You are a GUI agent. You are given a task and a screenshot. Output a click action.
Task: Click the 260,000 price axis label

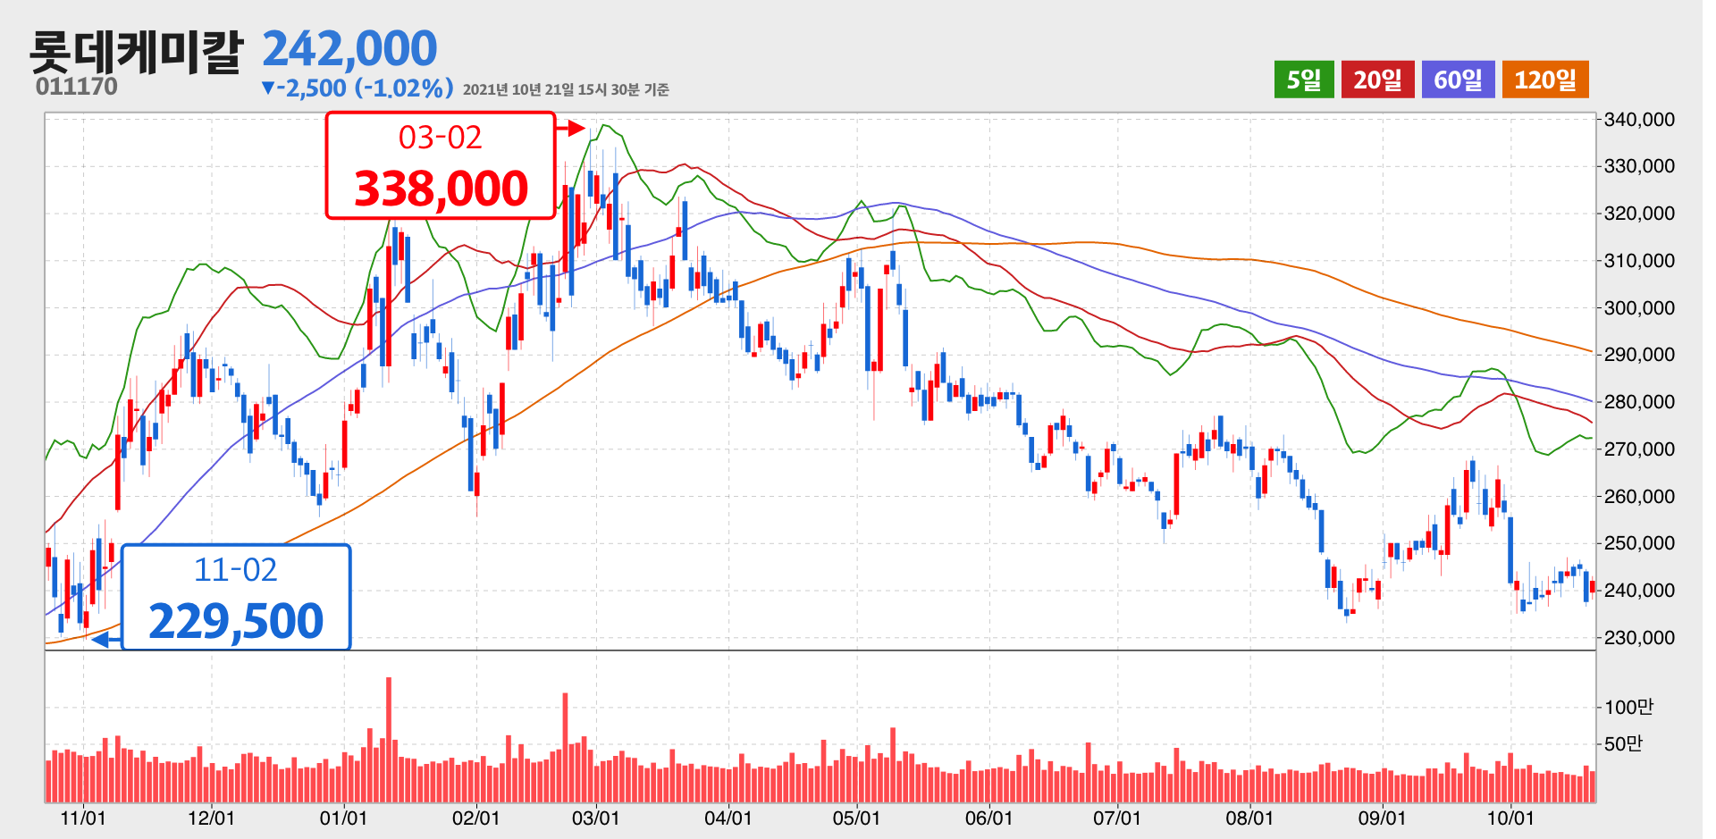(x=1640, y=497)
